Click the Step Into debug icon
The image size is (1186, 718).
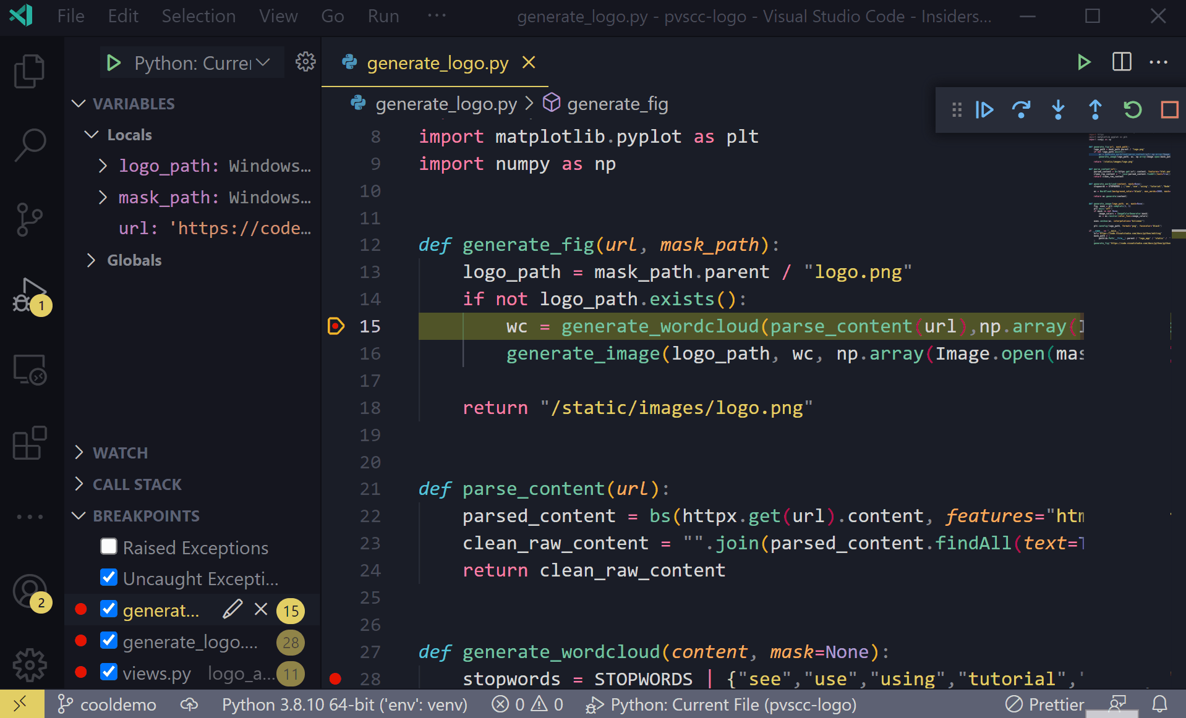point(1058,110)
